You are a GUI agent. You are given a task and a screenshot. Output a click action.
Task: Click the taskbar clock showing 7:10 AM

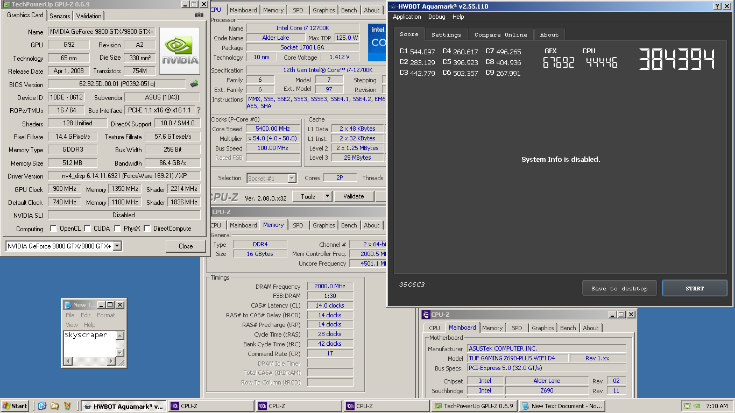[x=717, y=406]
